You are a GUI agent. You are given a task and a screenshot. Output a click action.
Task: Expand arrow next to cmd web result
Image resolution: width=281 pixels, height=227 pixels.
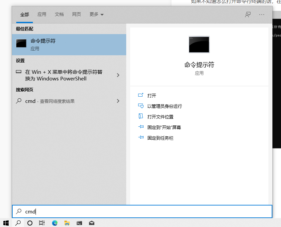(x=118, y=101)
